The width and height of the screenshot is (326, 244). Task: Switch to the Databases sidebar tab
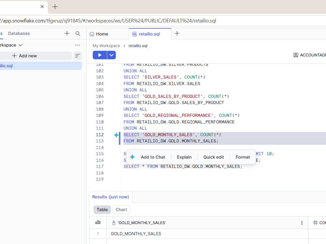click(19, 34)
